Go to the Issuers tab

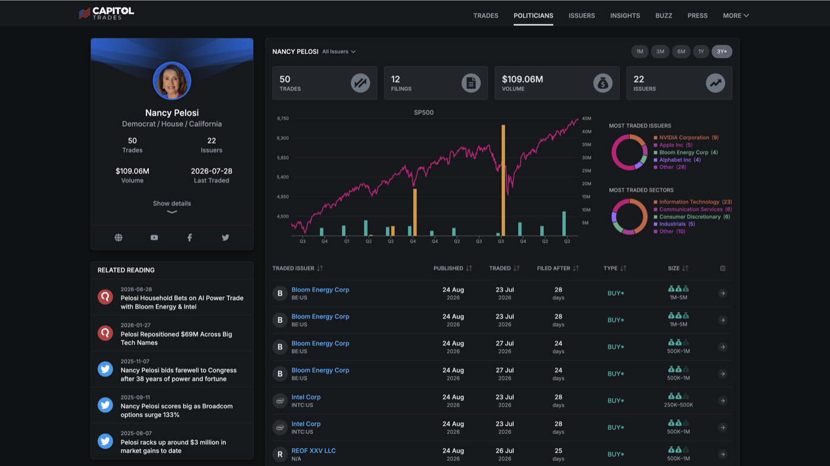point(582,15)
